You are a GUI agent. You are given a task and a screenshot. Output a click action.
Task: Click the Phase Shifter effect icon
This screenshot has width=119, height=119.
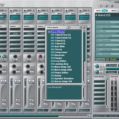pos(52,73)
